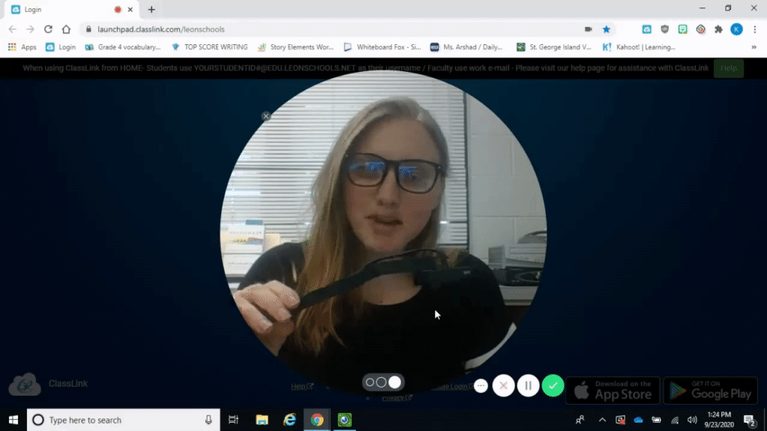Reload the ClassLink page
Image resolution: width=767 pixels, height=431 pixels.
48,29
